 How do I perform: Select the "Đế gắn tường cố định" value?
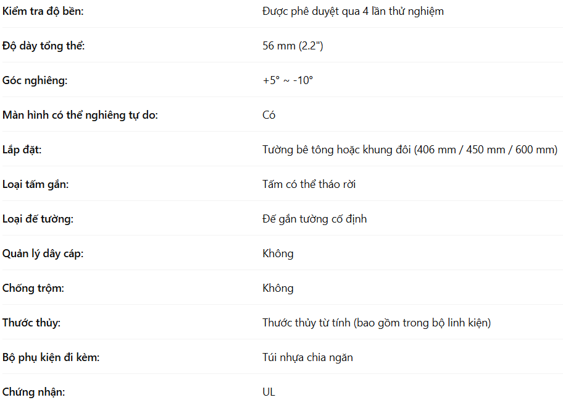click(314, 219)
